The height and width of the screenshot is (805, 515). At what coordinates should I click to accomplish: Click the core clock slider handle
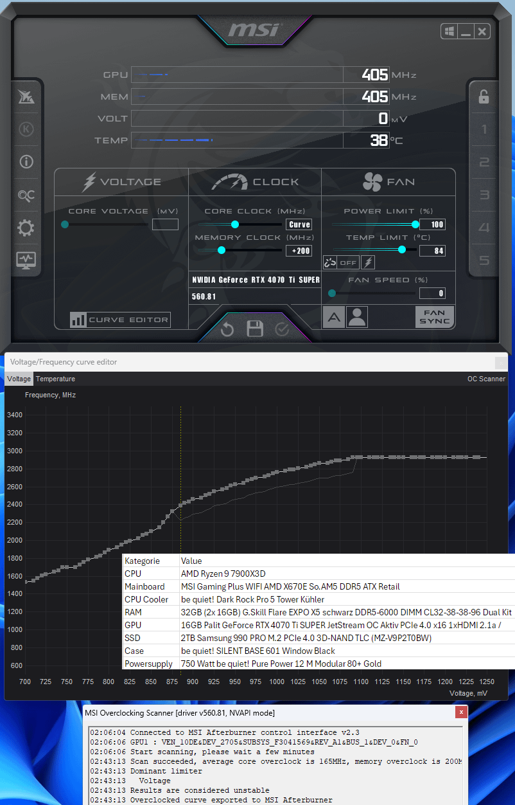(235, 224)
